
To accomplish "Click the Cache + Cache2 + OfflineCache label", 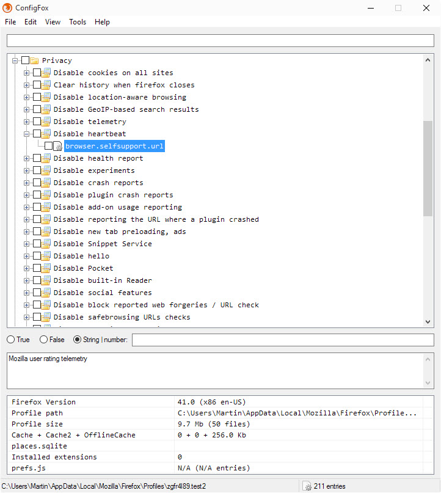I will pos(73,435).
